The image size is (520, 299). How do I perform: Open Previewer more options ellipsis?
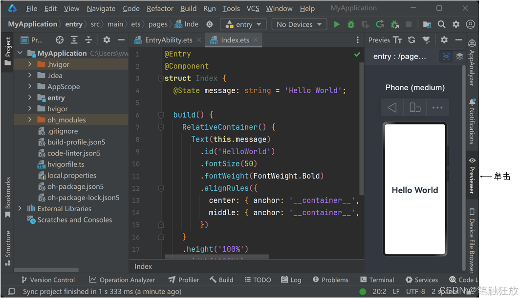(437, 107)
